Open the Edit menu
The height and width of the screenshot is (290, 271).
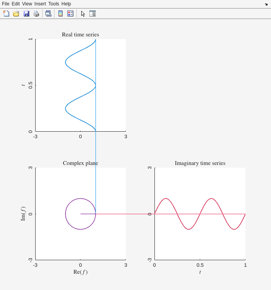click(x=15, y=4)
